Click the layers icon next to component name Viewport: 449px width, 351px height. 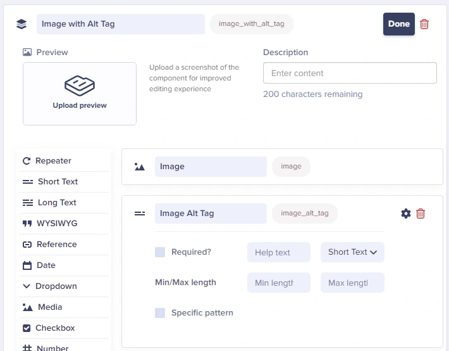coord(22,24)
